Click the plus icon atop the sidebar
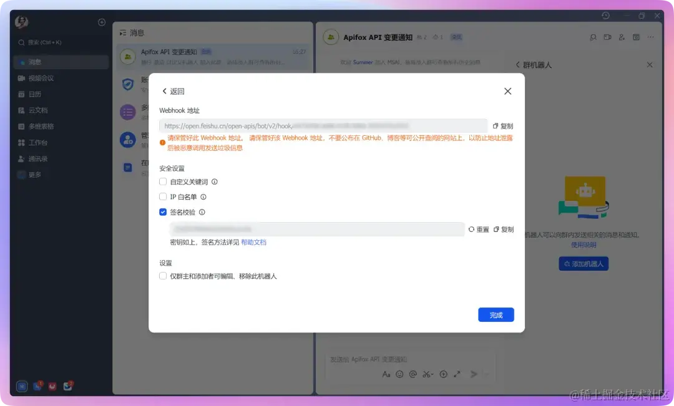This screenshot has width=674, height=406. (102, 22)
